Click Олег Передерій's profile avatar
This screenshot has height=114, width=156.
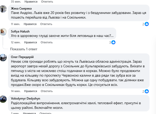point(3,57)
